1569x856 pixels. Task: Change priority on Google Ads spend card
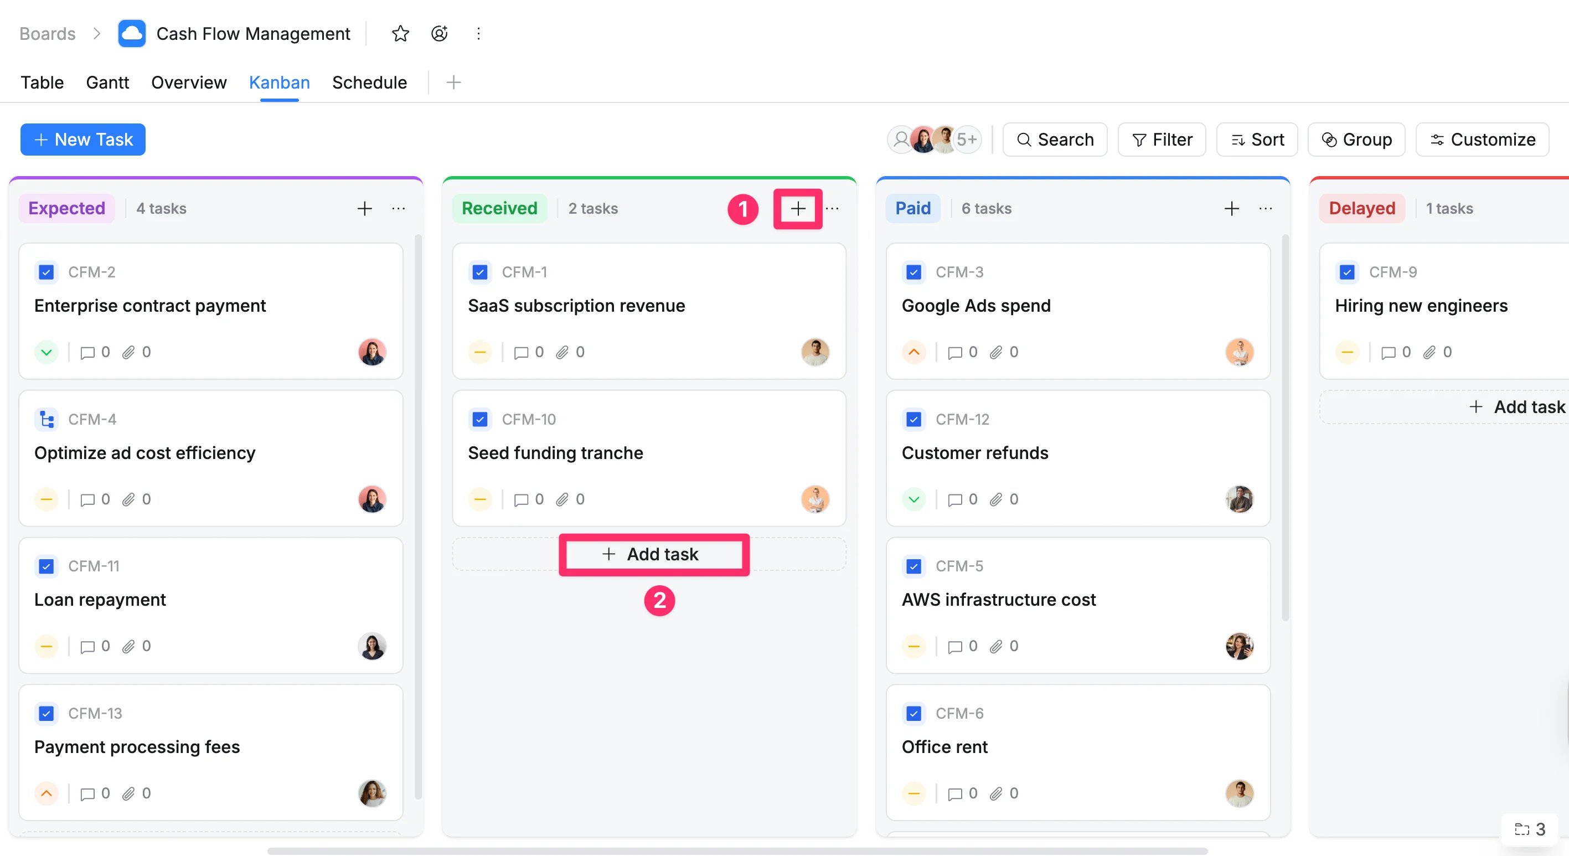(x=913, y=352)
